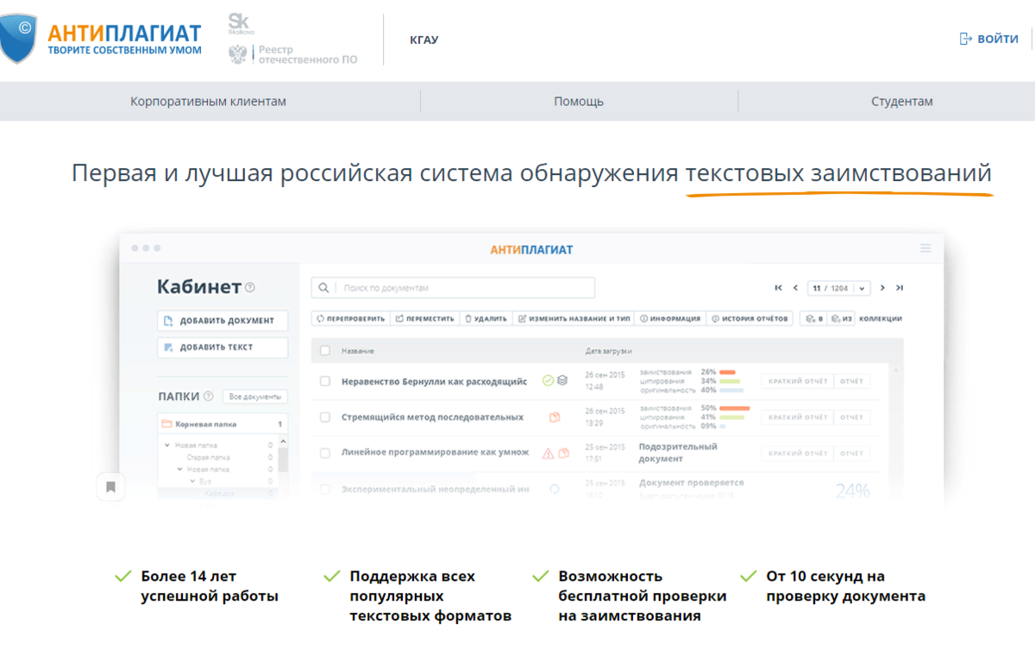This screenshot has height=661, width=1035.
Task: Open the Студентам menu item
Action: point(902,102)
